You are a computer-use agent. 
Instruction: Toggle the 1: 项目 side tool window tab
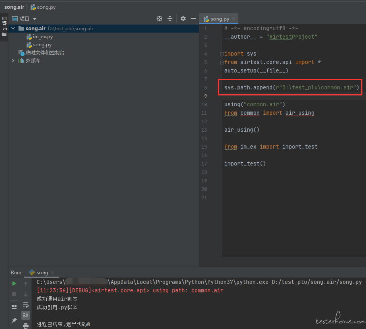pyautogui.click(x=4, y=27)
